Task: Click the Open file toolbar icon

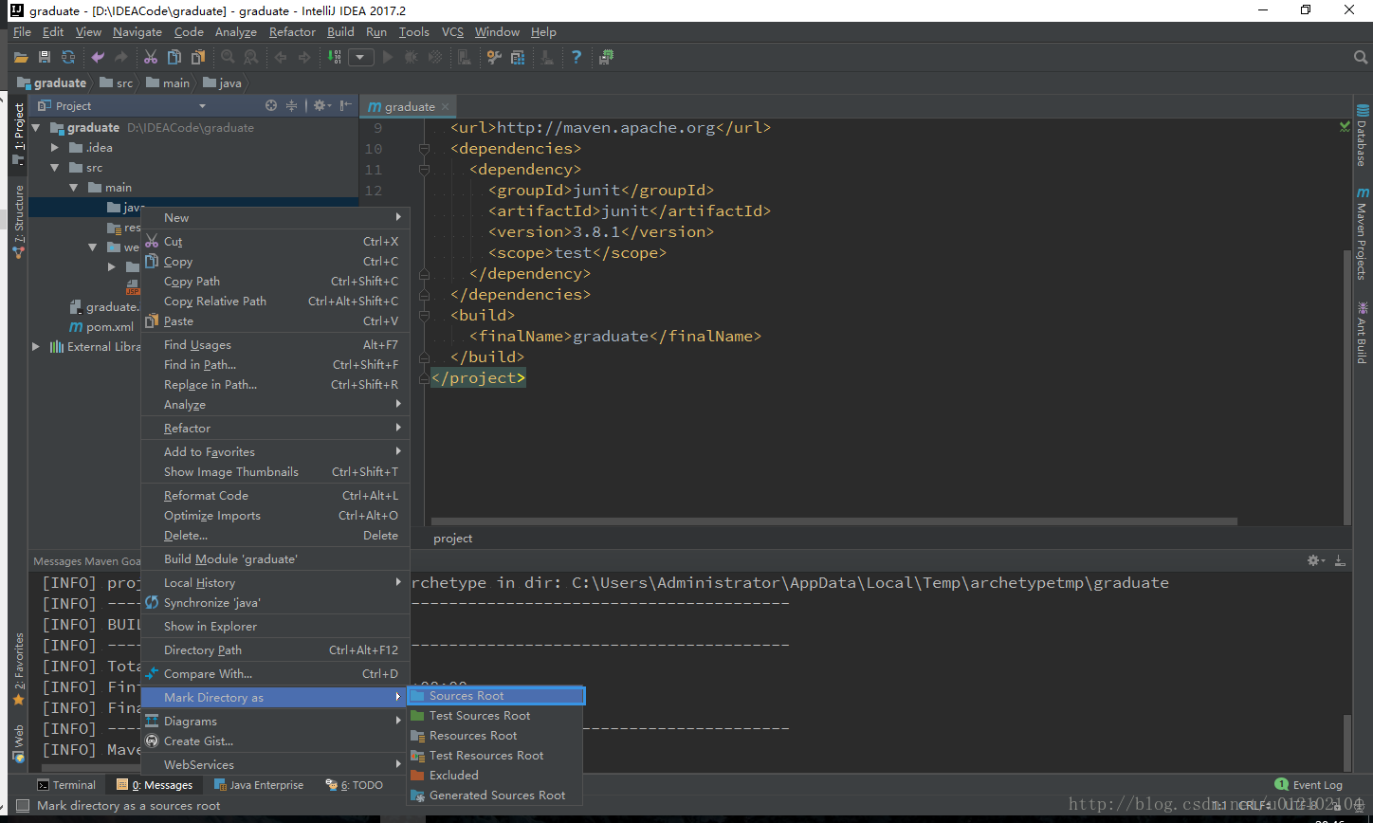Action: [21, 58]
